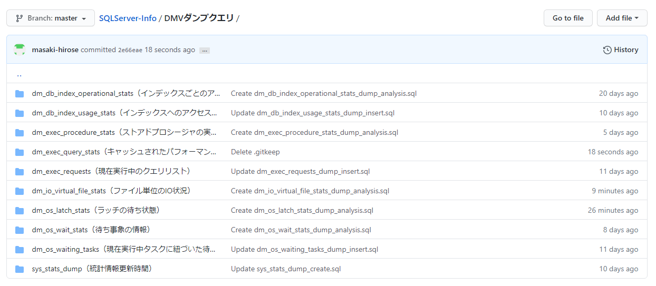Click the dm_db_index_operational_stats folder icon
Image resolution: width=656 pixels, height=286 pixels.
pyautogui.click(x=20, y=94)
